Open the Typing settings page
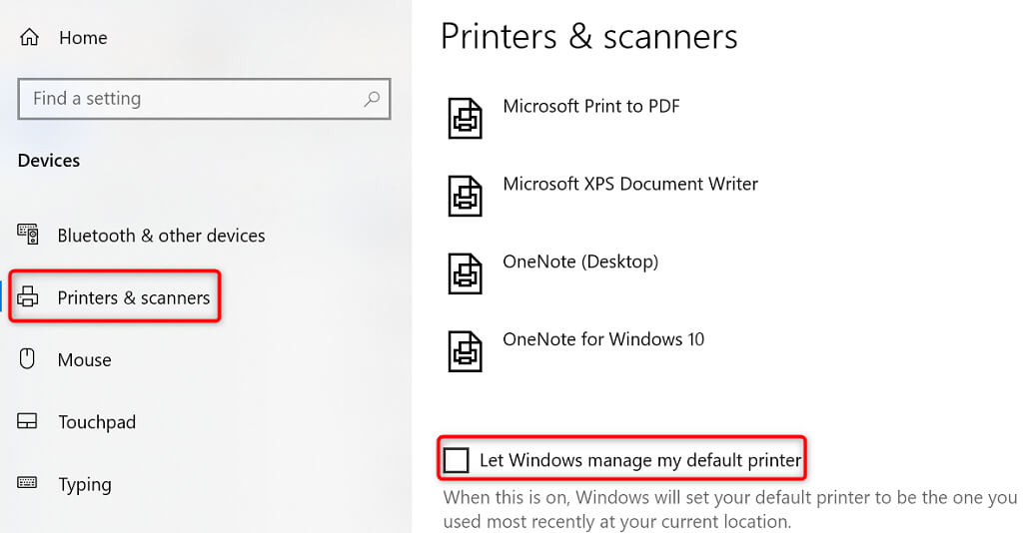 (x=85, y=484)
